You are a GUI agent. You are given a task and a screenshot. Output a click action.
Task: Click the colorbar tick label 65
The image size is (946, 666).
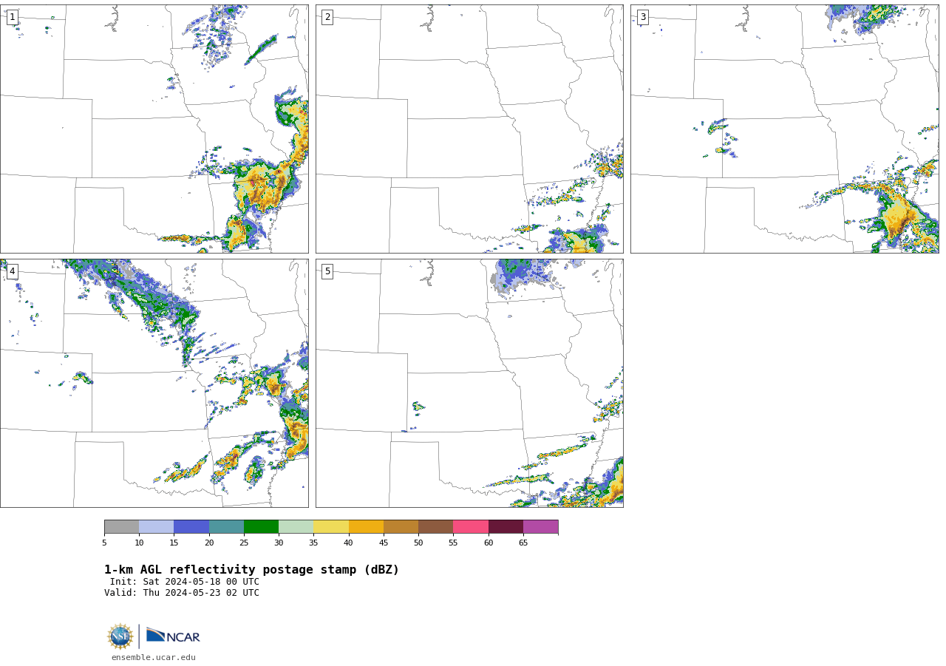coord(523,543)
